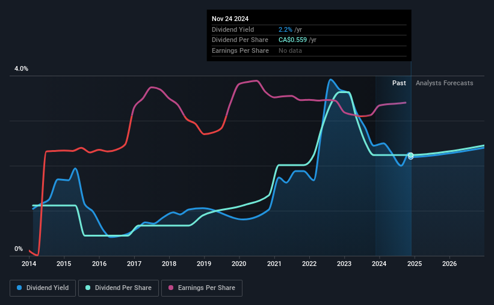The image size is (494, 305).
Task: Click the 2014 x-axis label
Action: click(29, 264)
